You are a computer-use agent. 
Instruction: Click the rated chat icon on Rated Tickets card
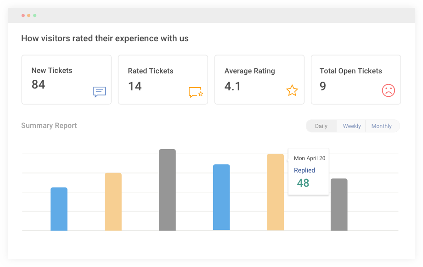[195, 91]
